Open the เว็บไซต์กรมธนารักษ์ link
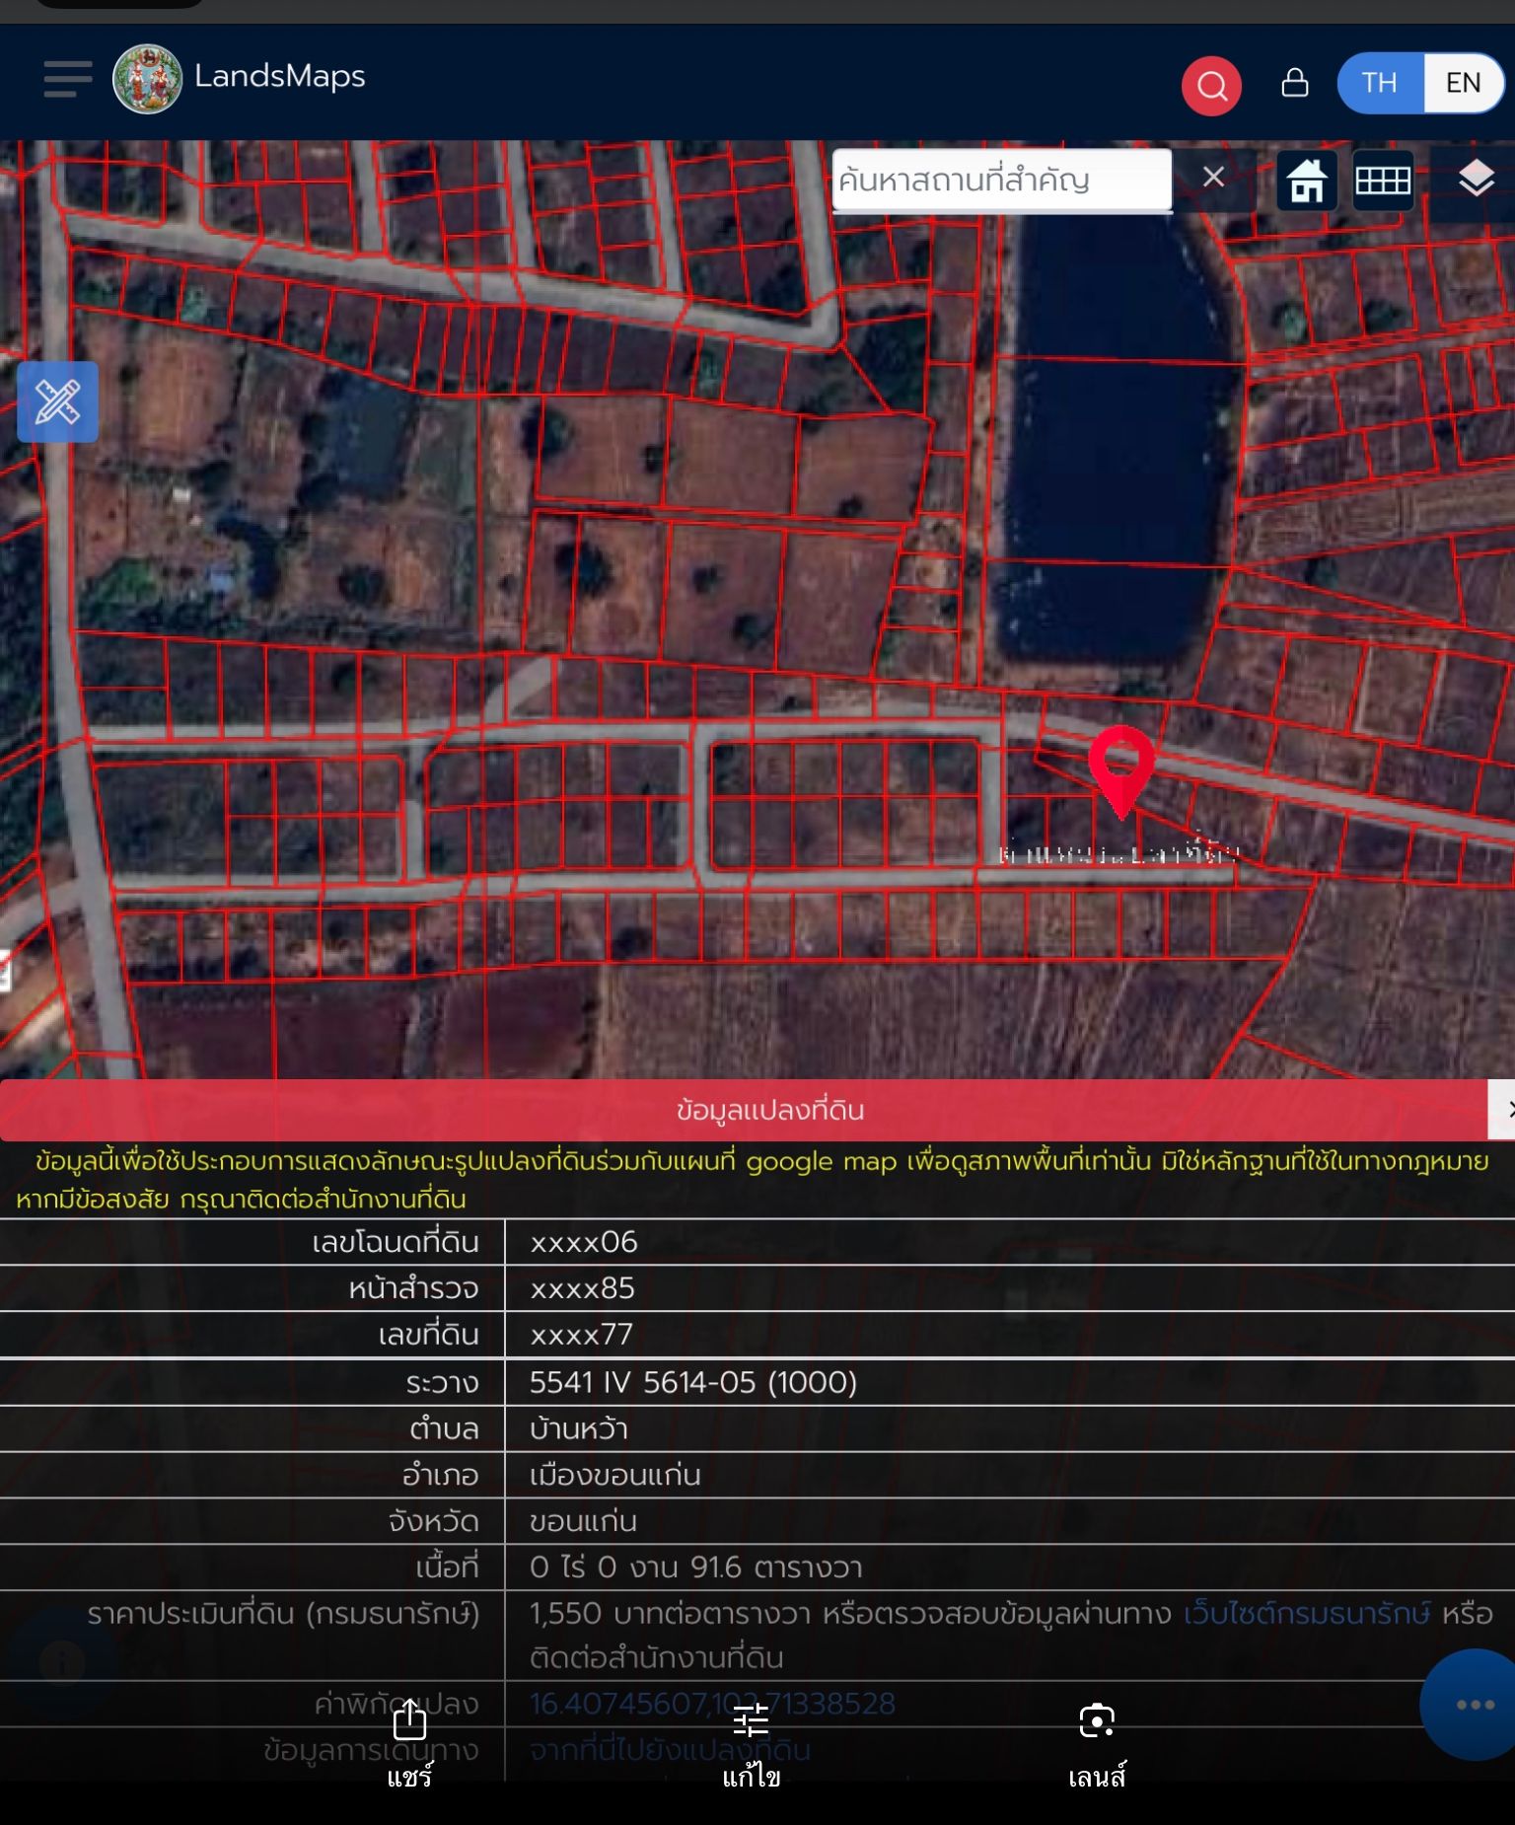The image size is (1515, 1825). tap(1307, 1614)
